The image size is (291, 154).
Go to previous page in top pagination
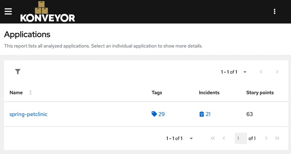(x=261, y=72)
